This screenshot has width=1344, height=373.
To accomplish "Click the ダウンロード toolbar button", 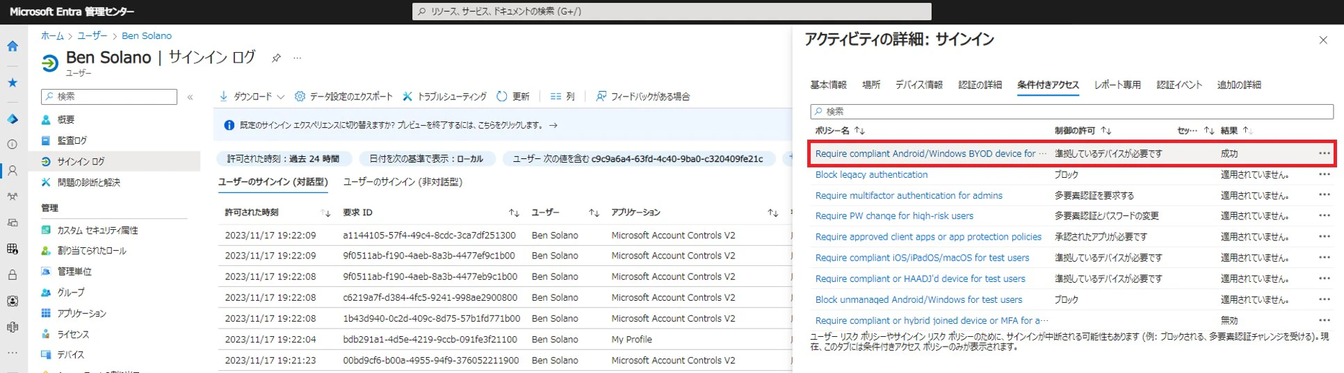I will [x=252, y=97].
